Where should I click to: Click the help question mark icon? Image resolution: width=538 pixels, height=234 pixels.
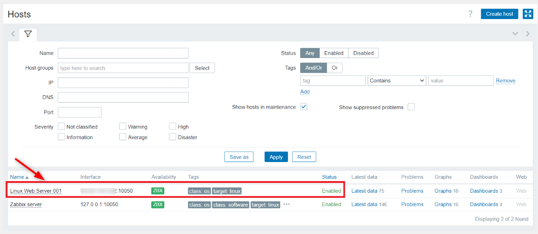coord(471,14)
